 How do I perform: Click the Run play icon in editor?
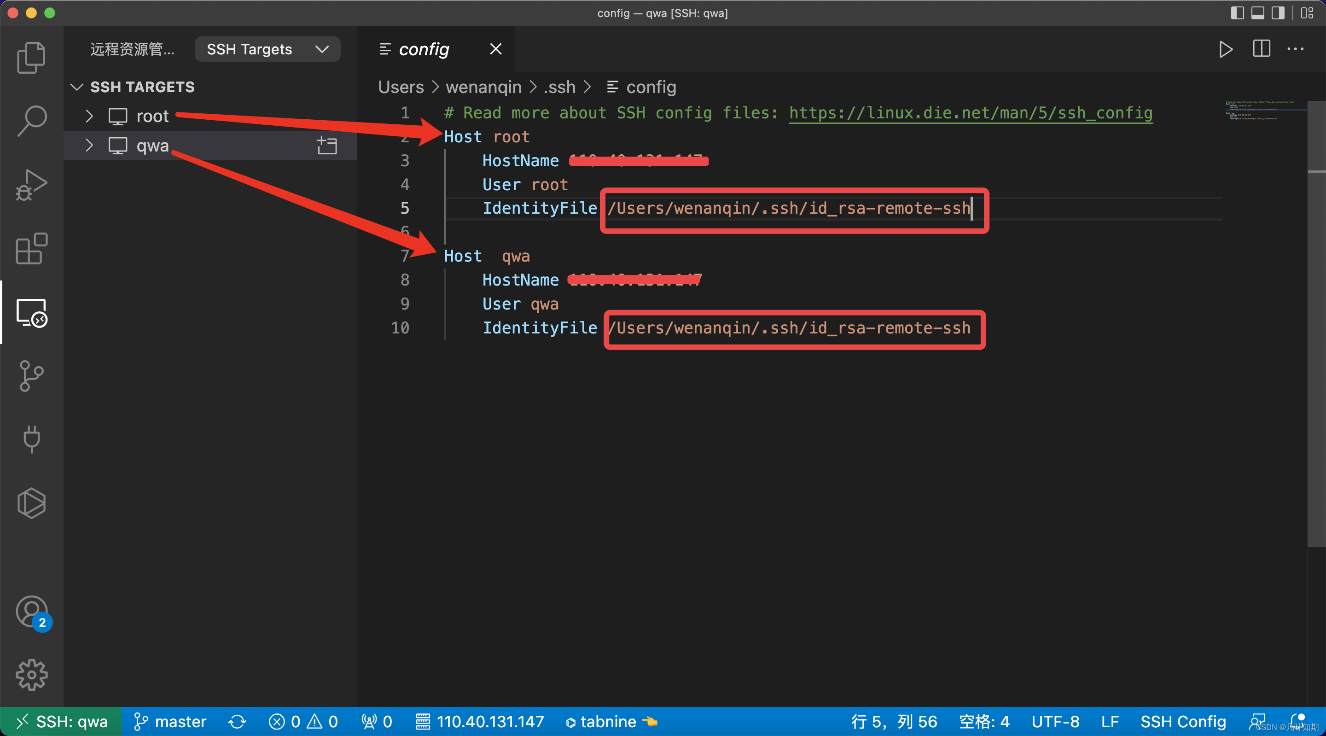click(x=1226, y=49)
